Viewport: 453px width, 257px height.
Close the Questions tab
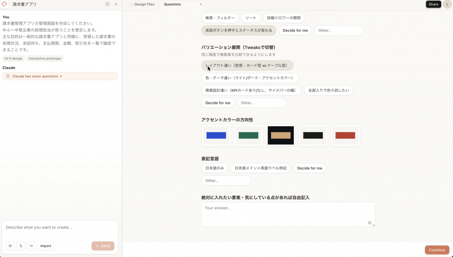tap(201, 4)
